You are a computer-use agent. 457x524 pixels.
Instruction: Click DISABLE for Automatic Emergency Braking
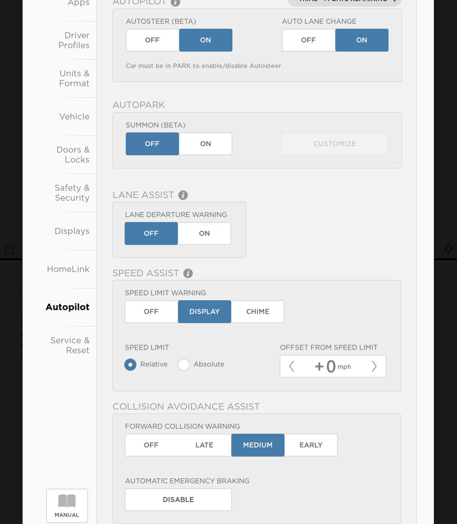click(178, 500)
